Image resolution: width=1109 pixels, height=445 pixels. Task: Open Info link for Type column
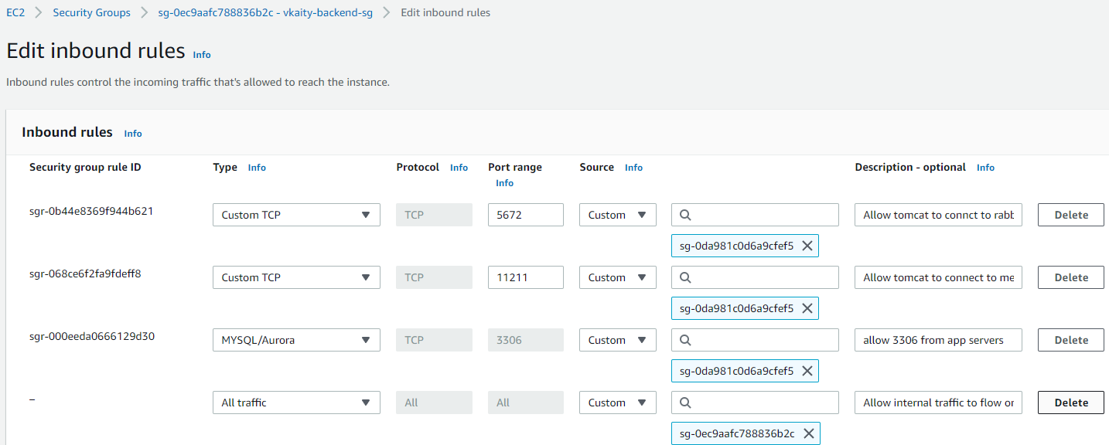point(257,168)
